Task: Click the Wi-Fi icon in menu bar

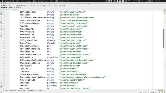Action: pos(129,1)
